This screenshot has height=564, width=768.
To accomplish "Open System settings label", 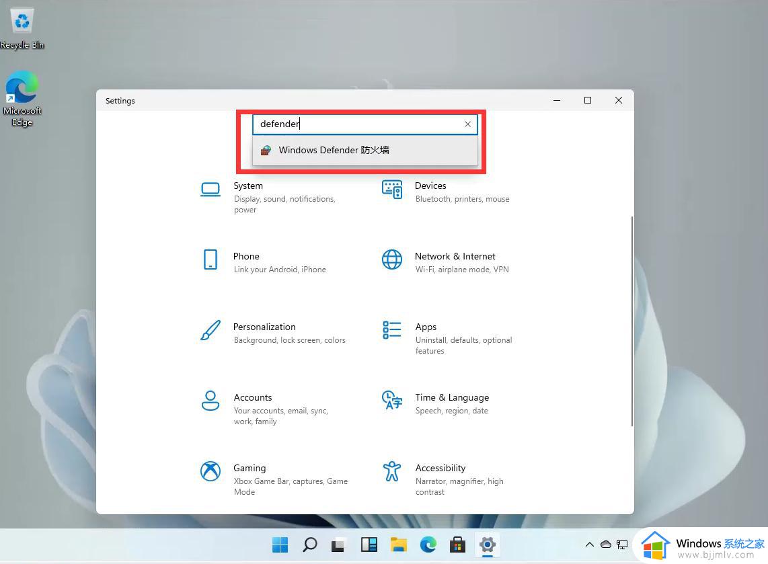I will point(248,186).
